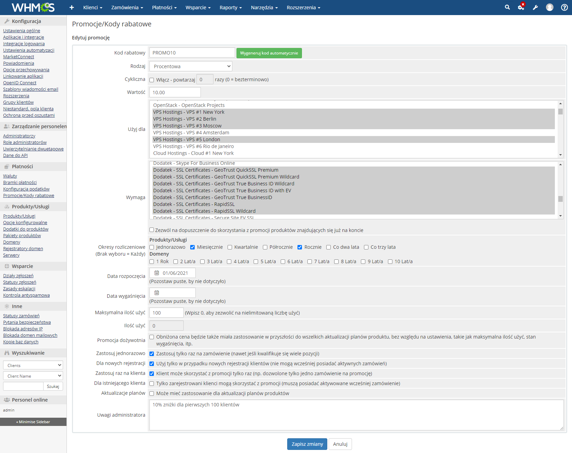Screen dimensions: 572x453
Task: Open the Narzędzia menu
Action: [264, 7]
